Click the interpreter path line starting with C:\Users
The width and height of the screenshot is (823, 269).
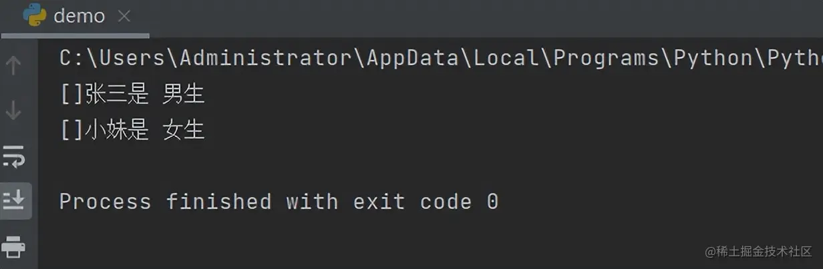pos(441,59)
